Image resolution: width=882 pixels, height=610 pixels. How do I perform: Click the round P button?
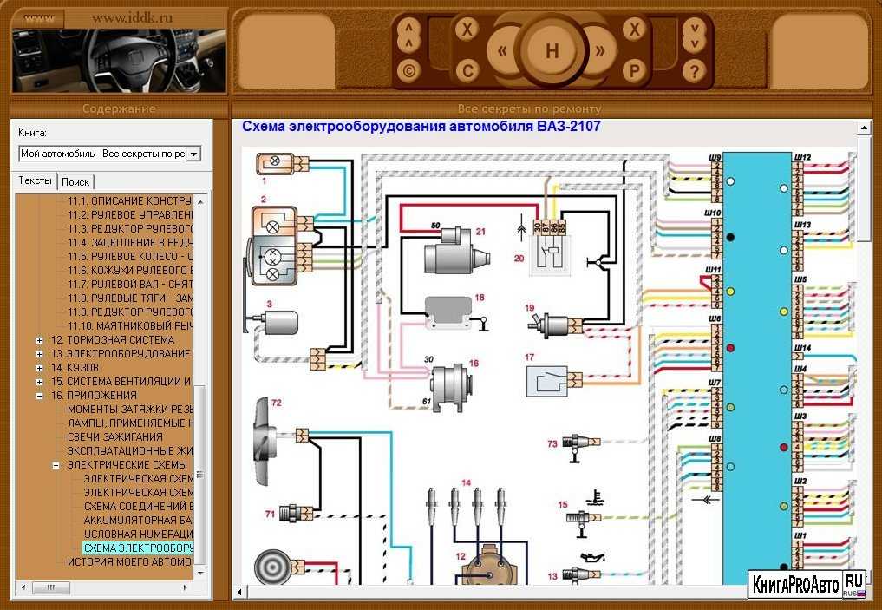(635, 71)
